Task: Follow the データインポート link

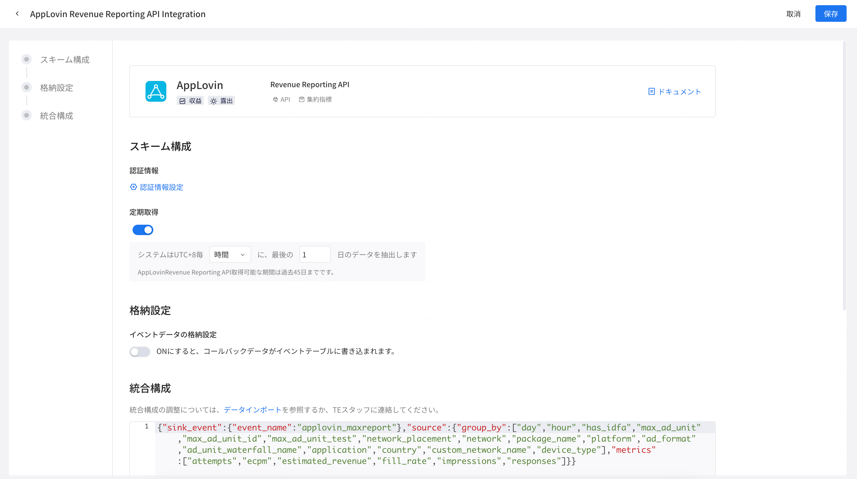Action: pyautogui.click(x=253, y=410)
